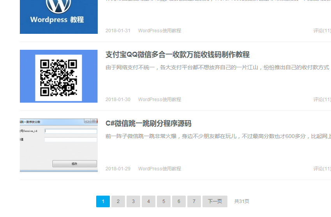The image size is (331, 217).
Task: Click the 下一页 next page button
Action: point(215,201)
